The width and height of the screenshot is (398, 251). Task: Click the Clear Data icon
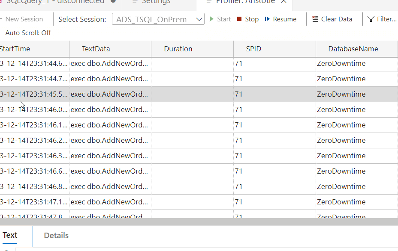coord(315,19)
